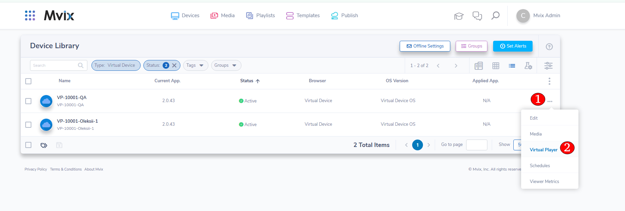This screenshot has height=211, width=625.
Task: Click the Set Alerts button
Action: tap(513, 46)
